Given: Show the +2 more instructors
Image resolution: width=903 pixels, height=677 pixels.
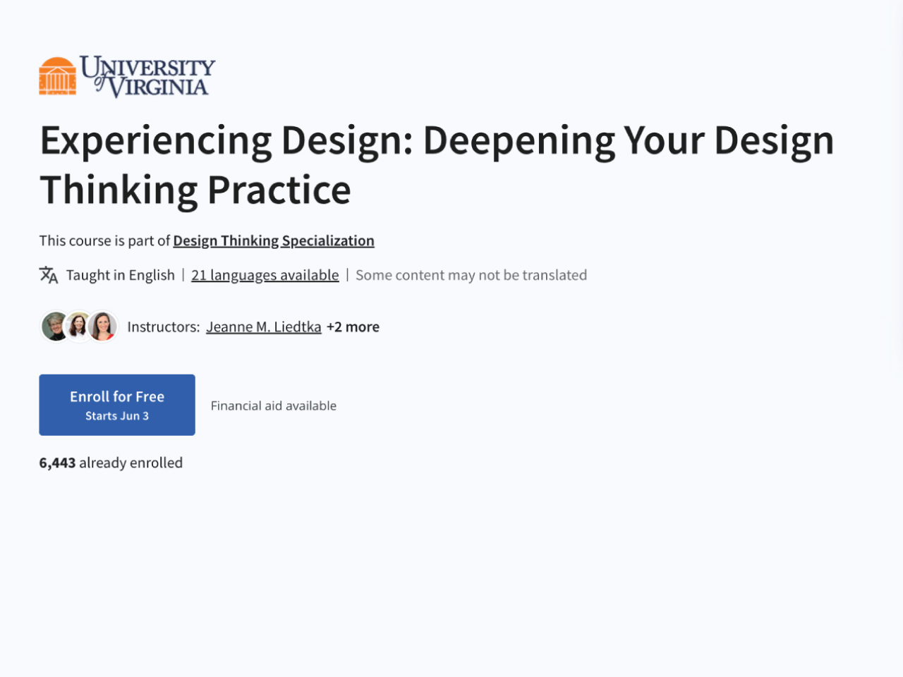Looking at the screenshot, I should 353,327.
